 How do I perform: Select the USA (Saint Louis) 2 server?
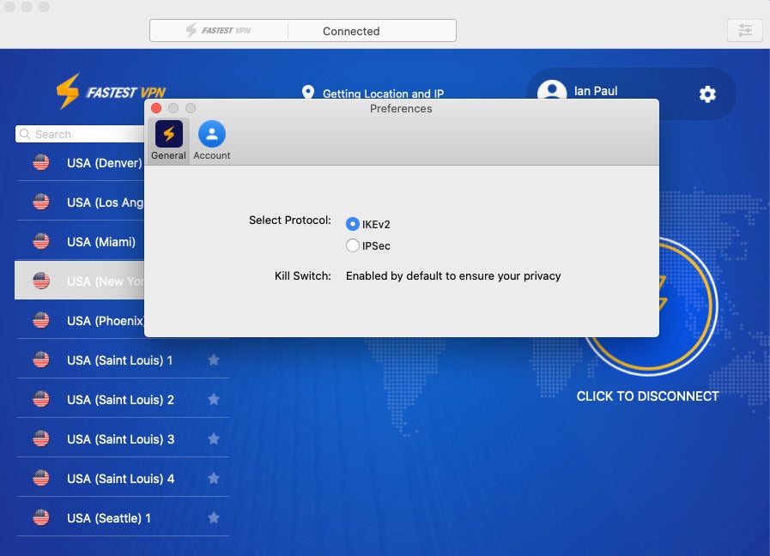click(123, 400)
